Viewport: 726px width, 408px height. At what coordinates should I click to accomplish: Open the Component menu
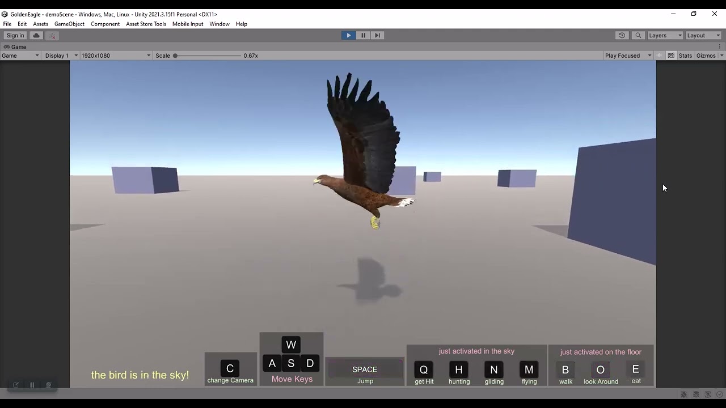(x=105, y=24)
